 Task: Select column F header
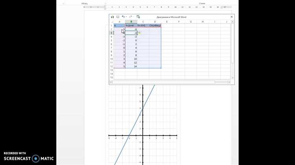click(x=179, y=22)
